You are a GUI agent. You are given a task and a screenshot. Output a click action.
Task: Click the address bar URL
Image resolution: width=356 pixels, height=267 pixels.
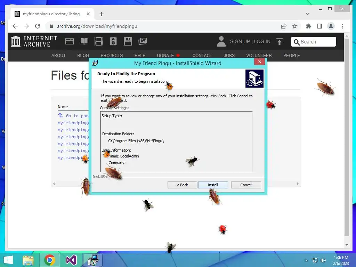point(97,26)
